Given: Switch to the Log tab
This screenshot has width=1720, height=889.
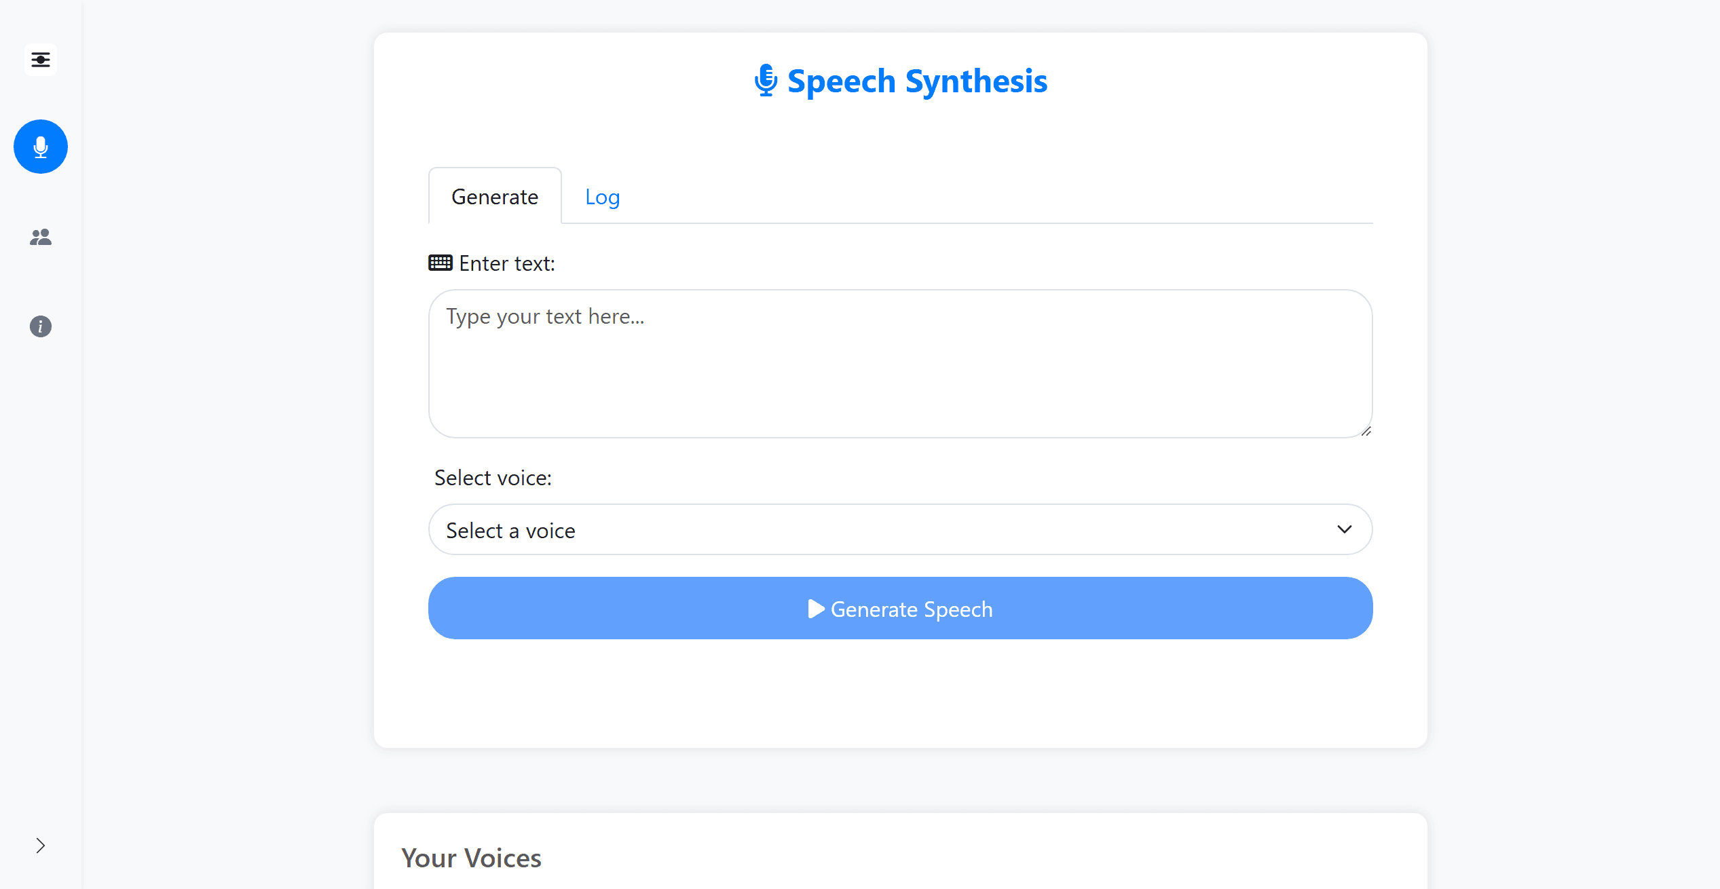Looking at the screenshot, I should coord(602,197).
